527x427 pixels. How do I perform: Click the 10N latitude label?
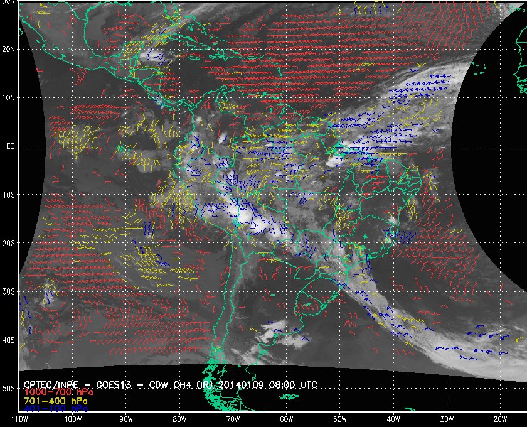click(x=8, y=97)
